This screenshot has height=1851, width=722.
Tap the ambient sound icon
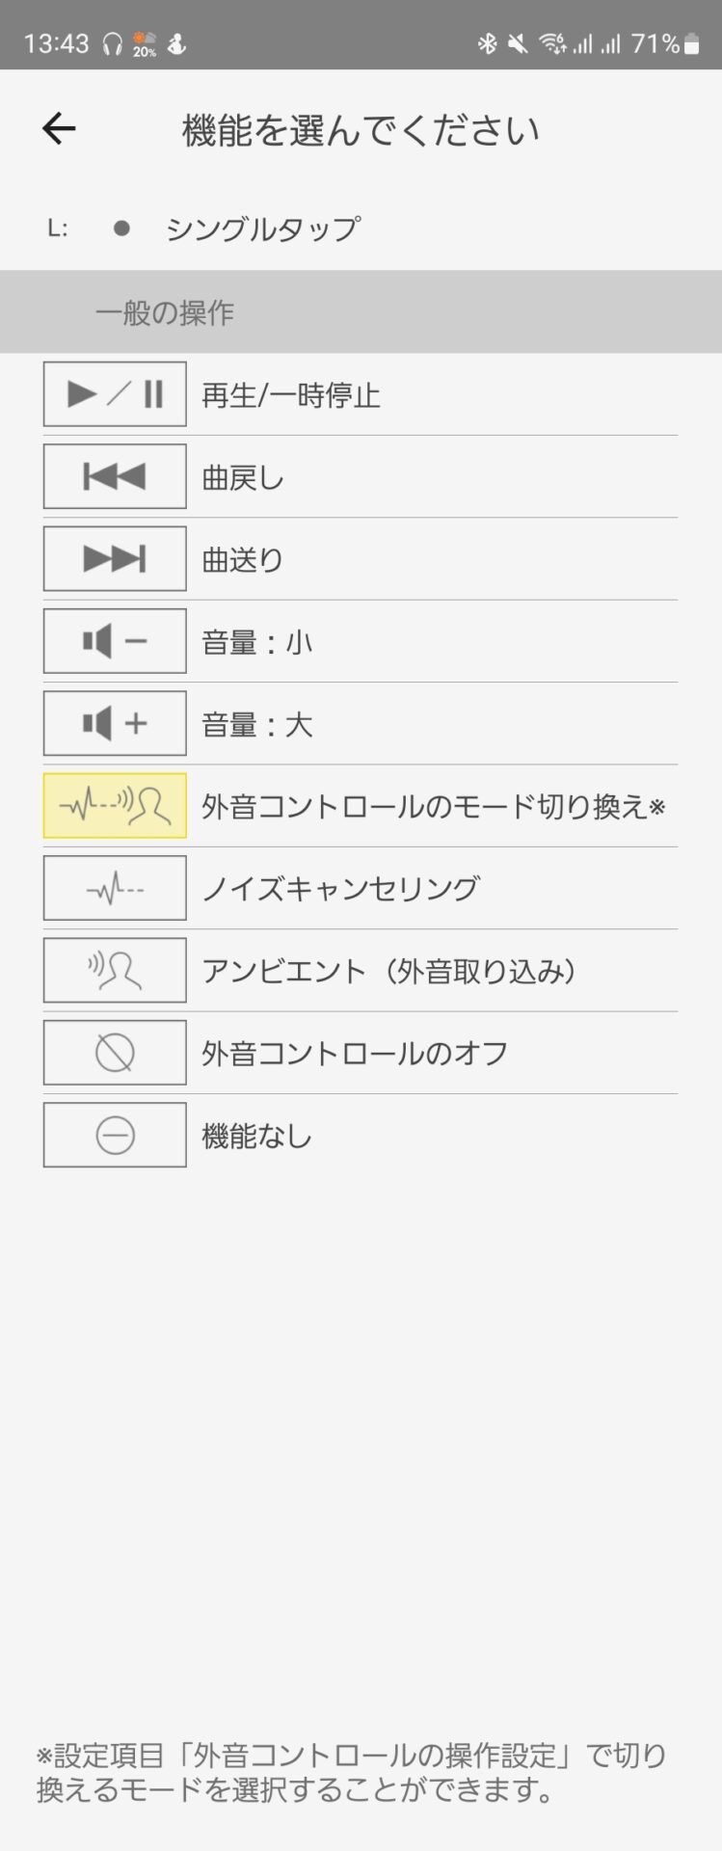115,970
